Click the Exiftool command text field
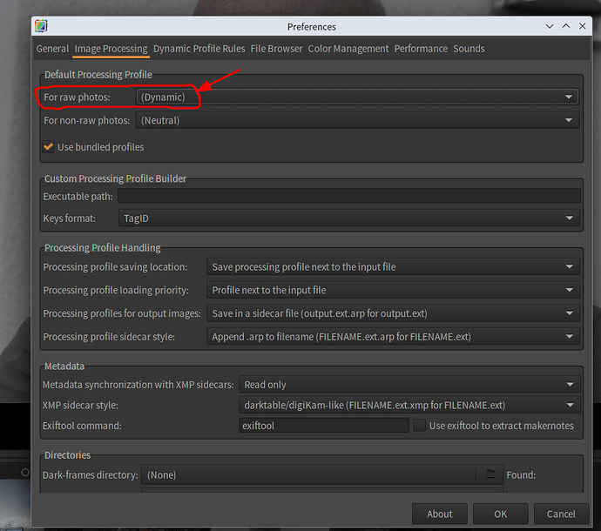 (x=324, y=426)
